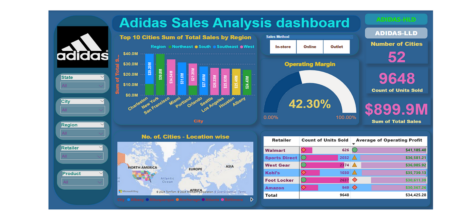The width and height of the screenshot is (476, 211).
Task: Select the Online sales method
Action: 310,47
